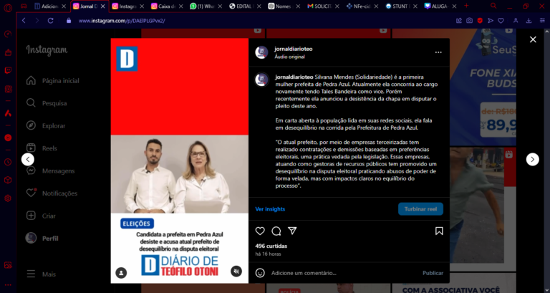
Task: Reload the page with the browser refresh button
Action: coord(51,21)
